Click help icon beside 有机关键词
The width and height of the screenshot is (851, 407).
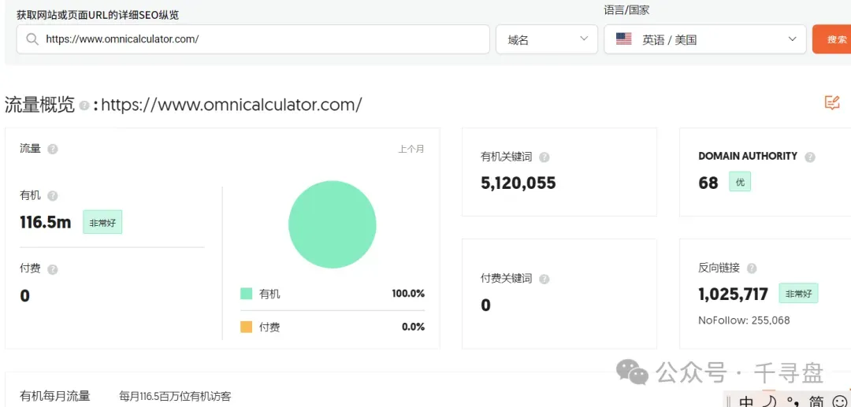click(x=544, y=157)
